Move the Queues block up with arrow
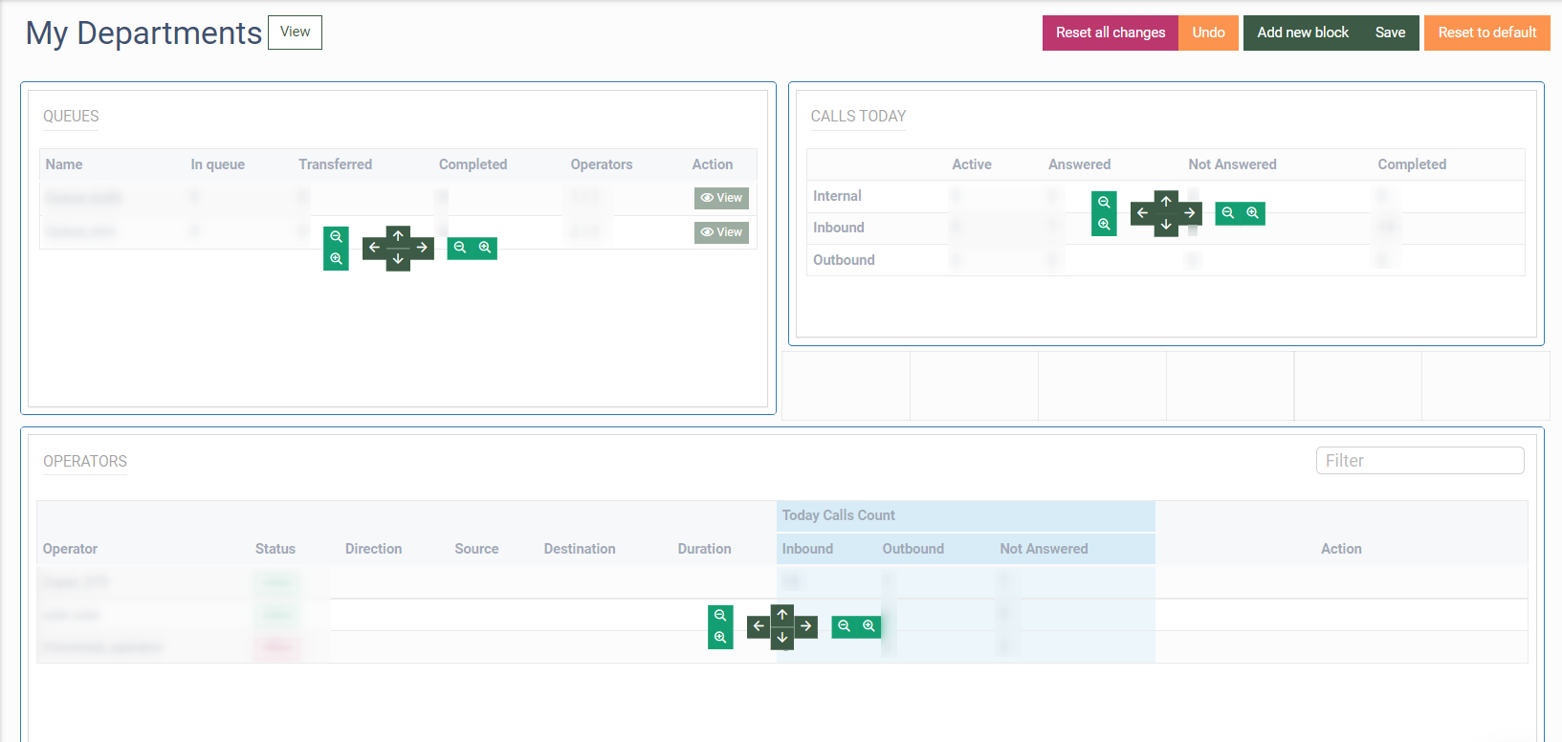 tap(398, 235)
